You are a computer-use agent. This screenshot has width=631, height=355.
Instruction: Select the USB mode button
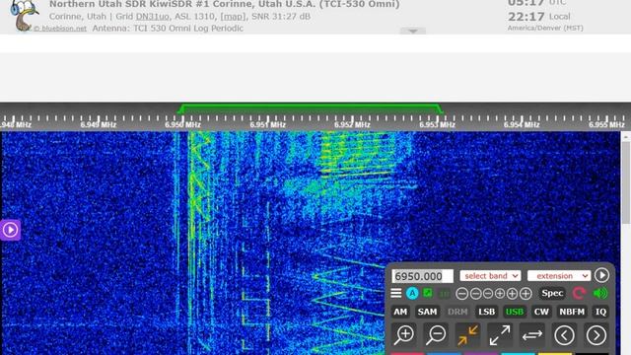(515, 312)
